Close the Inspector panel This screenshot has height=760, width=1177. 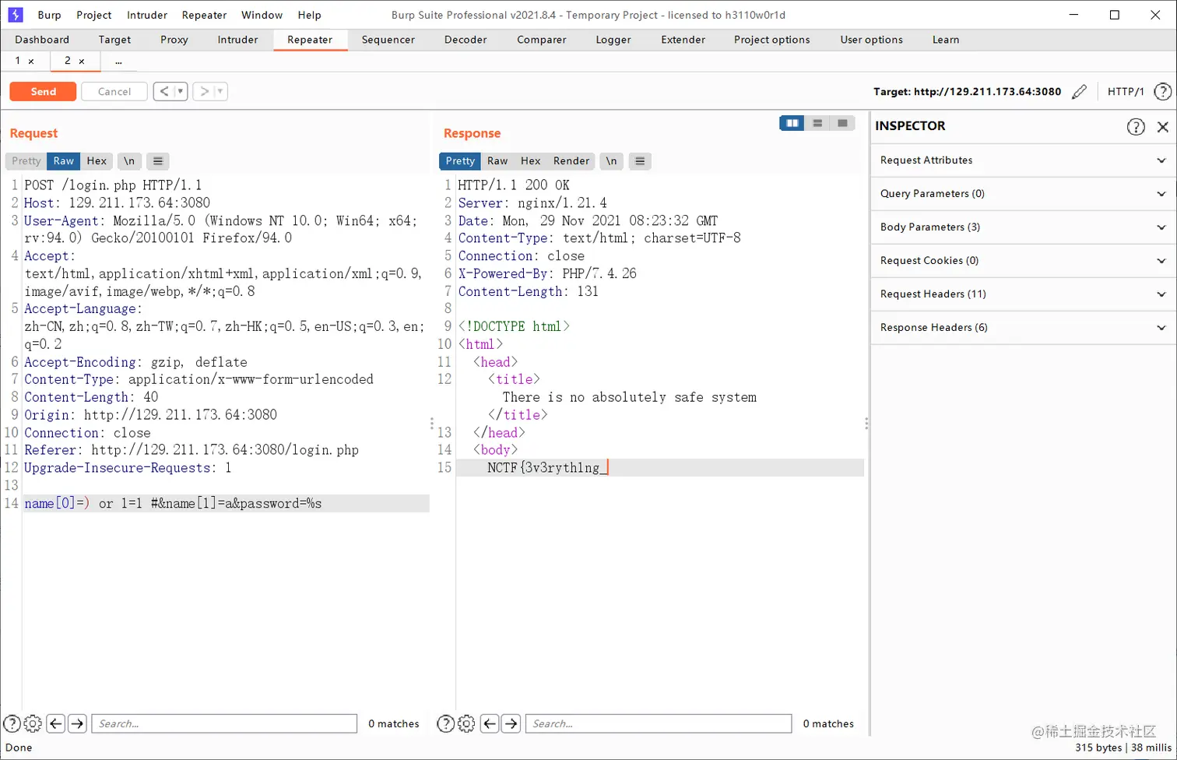(x=1163, y=127)
